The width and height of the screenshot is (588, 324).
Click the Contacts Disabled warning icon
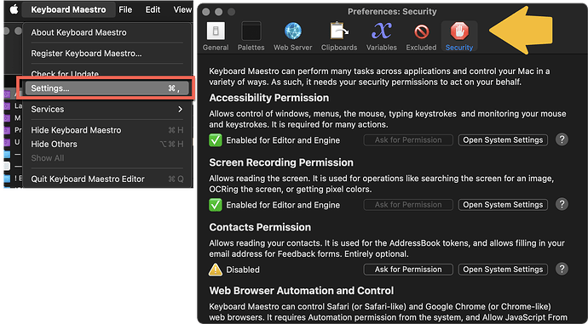216,270
